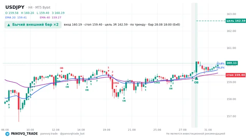Click the 'panovq.trade · @panovqtrade_bot' link text

(62, 134)
